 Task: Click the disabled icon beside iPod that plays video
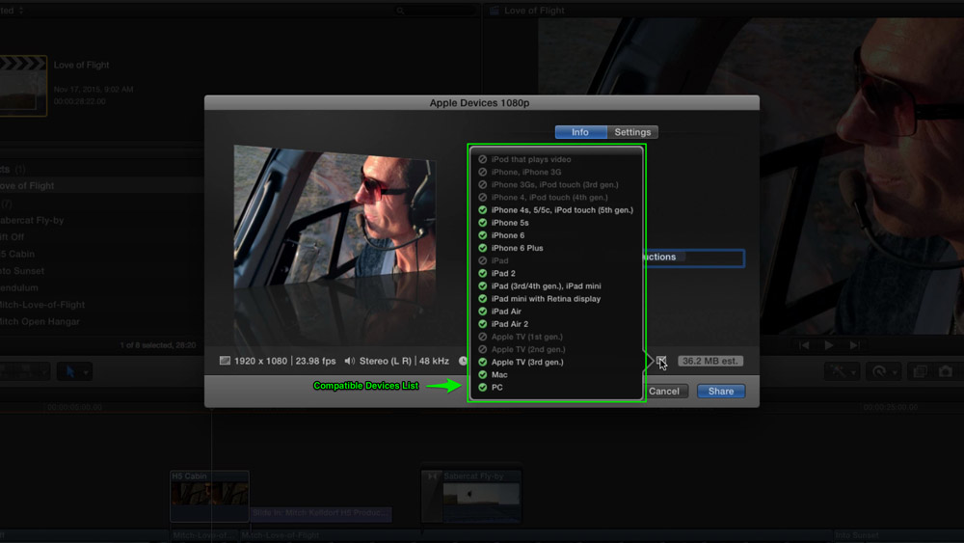coord(483,159)
